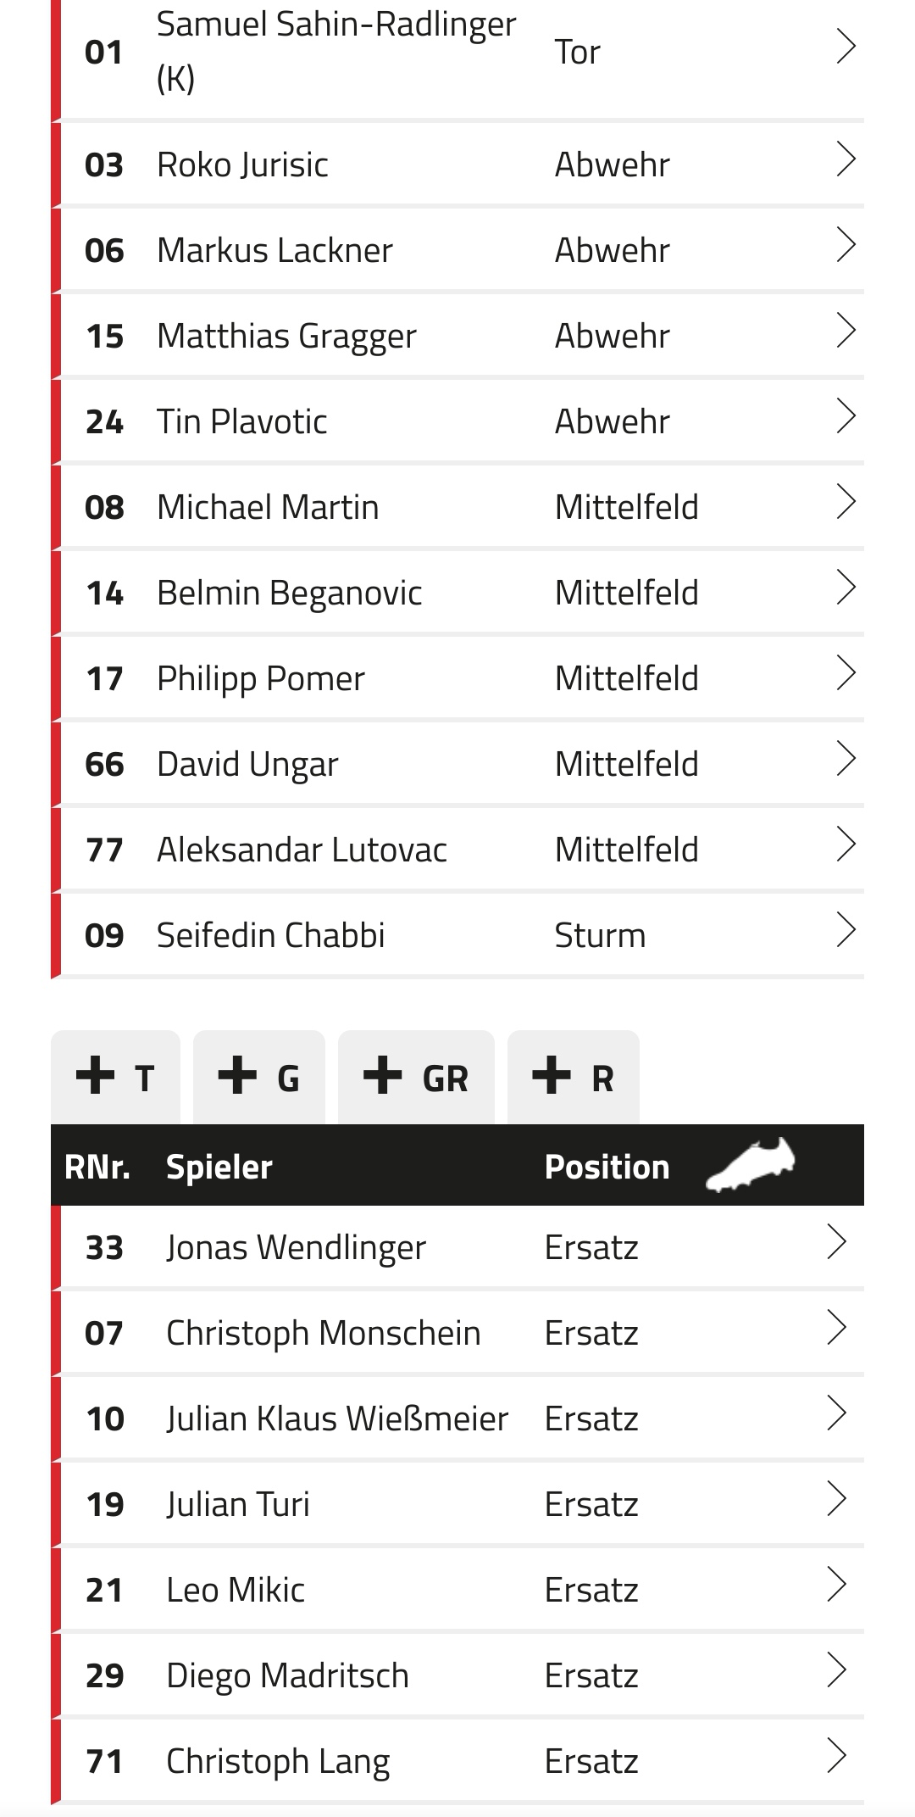Screen dimensions: 915x1817
Task: Select the plus R filter tab
Action: pos(574,1078)
